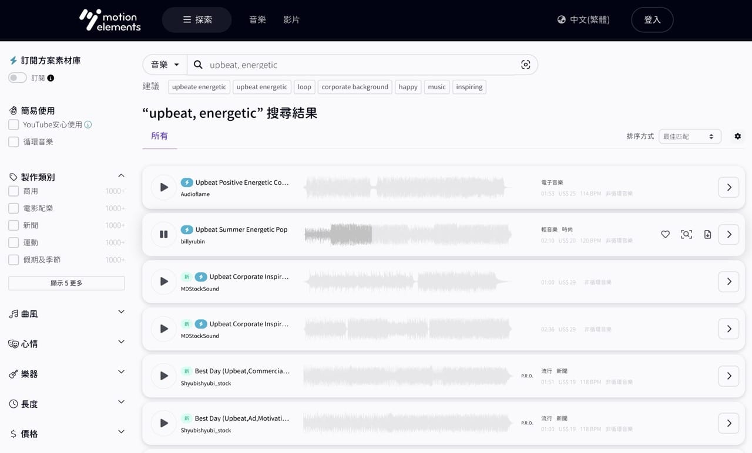Screen dimensions: 752x453
Task: Open details arrow for Upbeat Positive Energetic Co…
Action: pyautogui.click(x=729, y=187)
